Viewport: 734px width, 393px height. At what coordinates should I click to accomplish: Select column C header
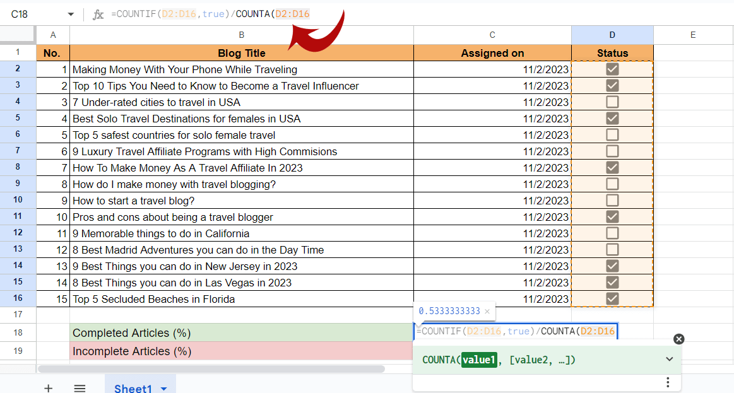tap(492, 35)
